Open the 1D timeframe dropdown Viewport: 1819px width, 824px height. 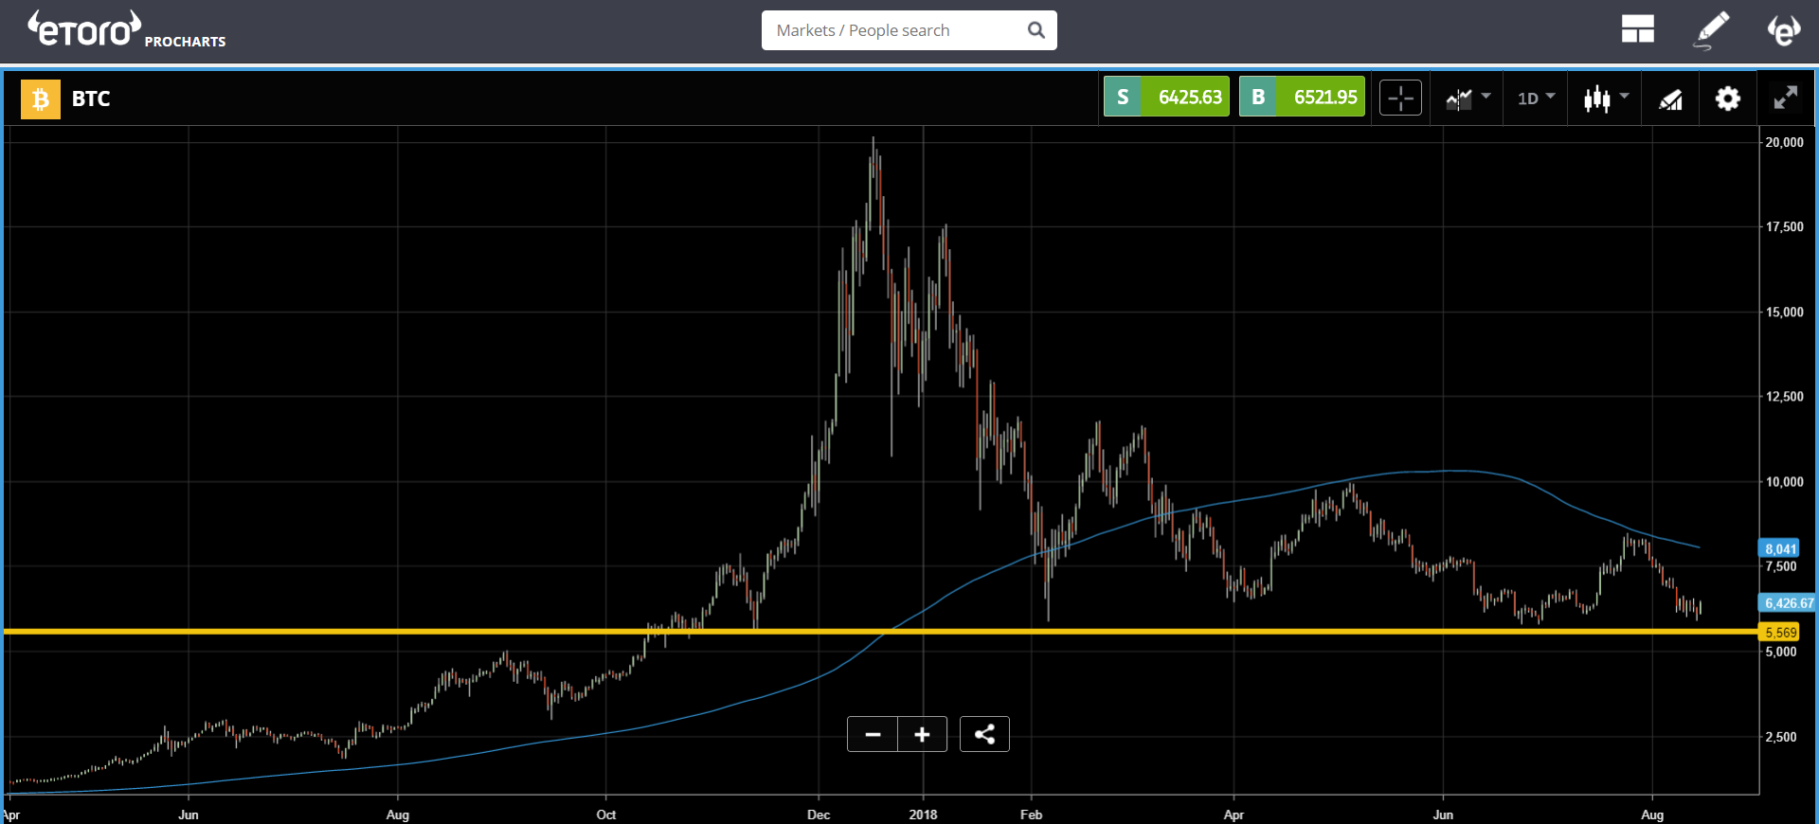click(x=1536, y=98)
